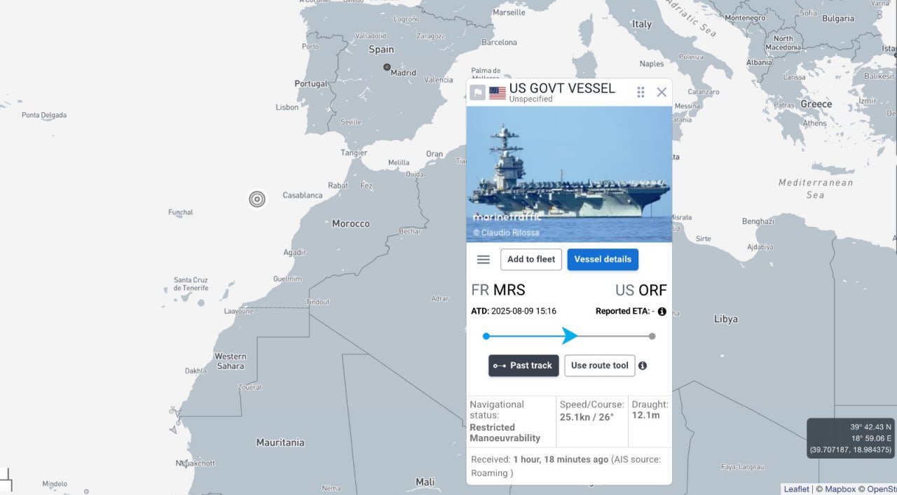This screenshot has width=897, height=495.
Task: Click the blue arrow on the voyage progress bar
Action: [x=570, y=336]
